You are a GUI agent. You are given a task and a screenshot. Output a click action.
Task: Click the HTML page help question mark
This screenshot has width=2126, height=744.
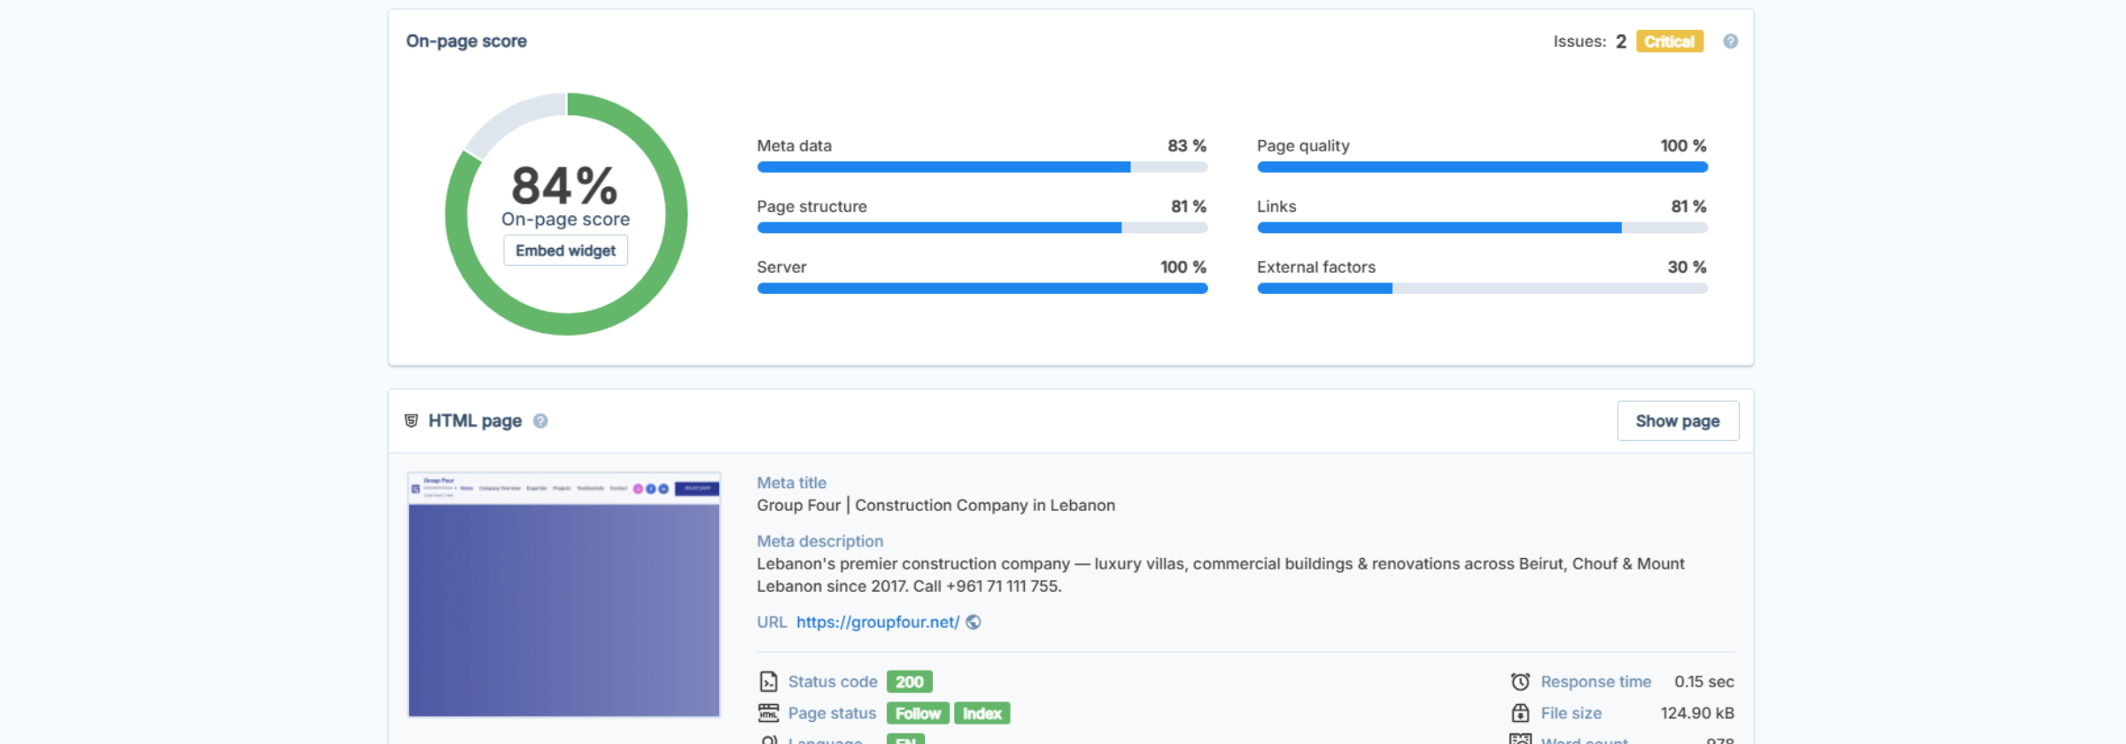click(x=540, y=421)
